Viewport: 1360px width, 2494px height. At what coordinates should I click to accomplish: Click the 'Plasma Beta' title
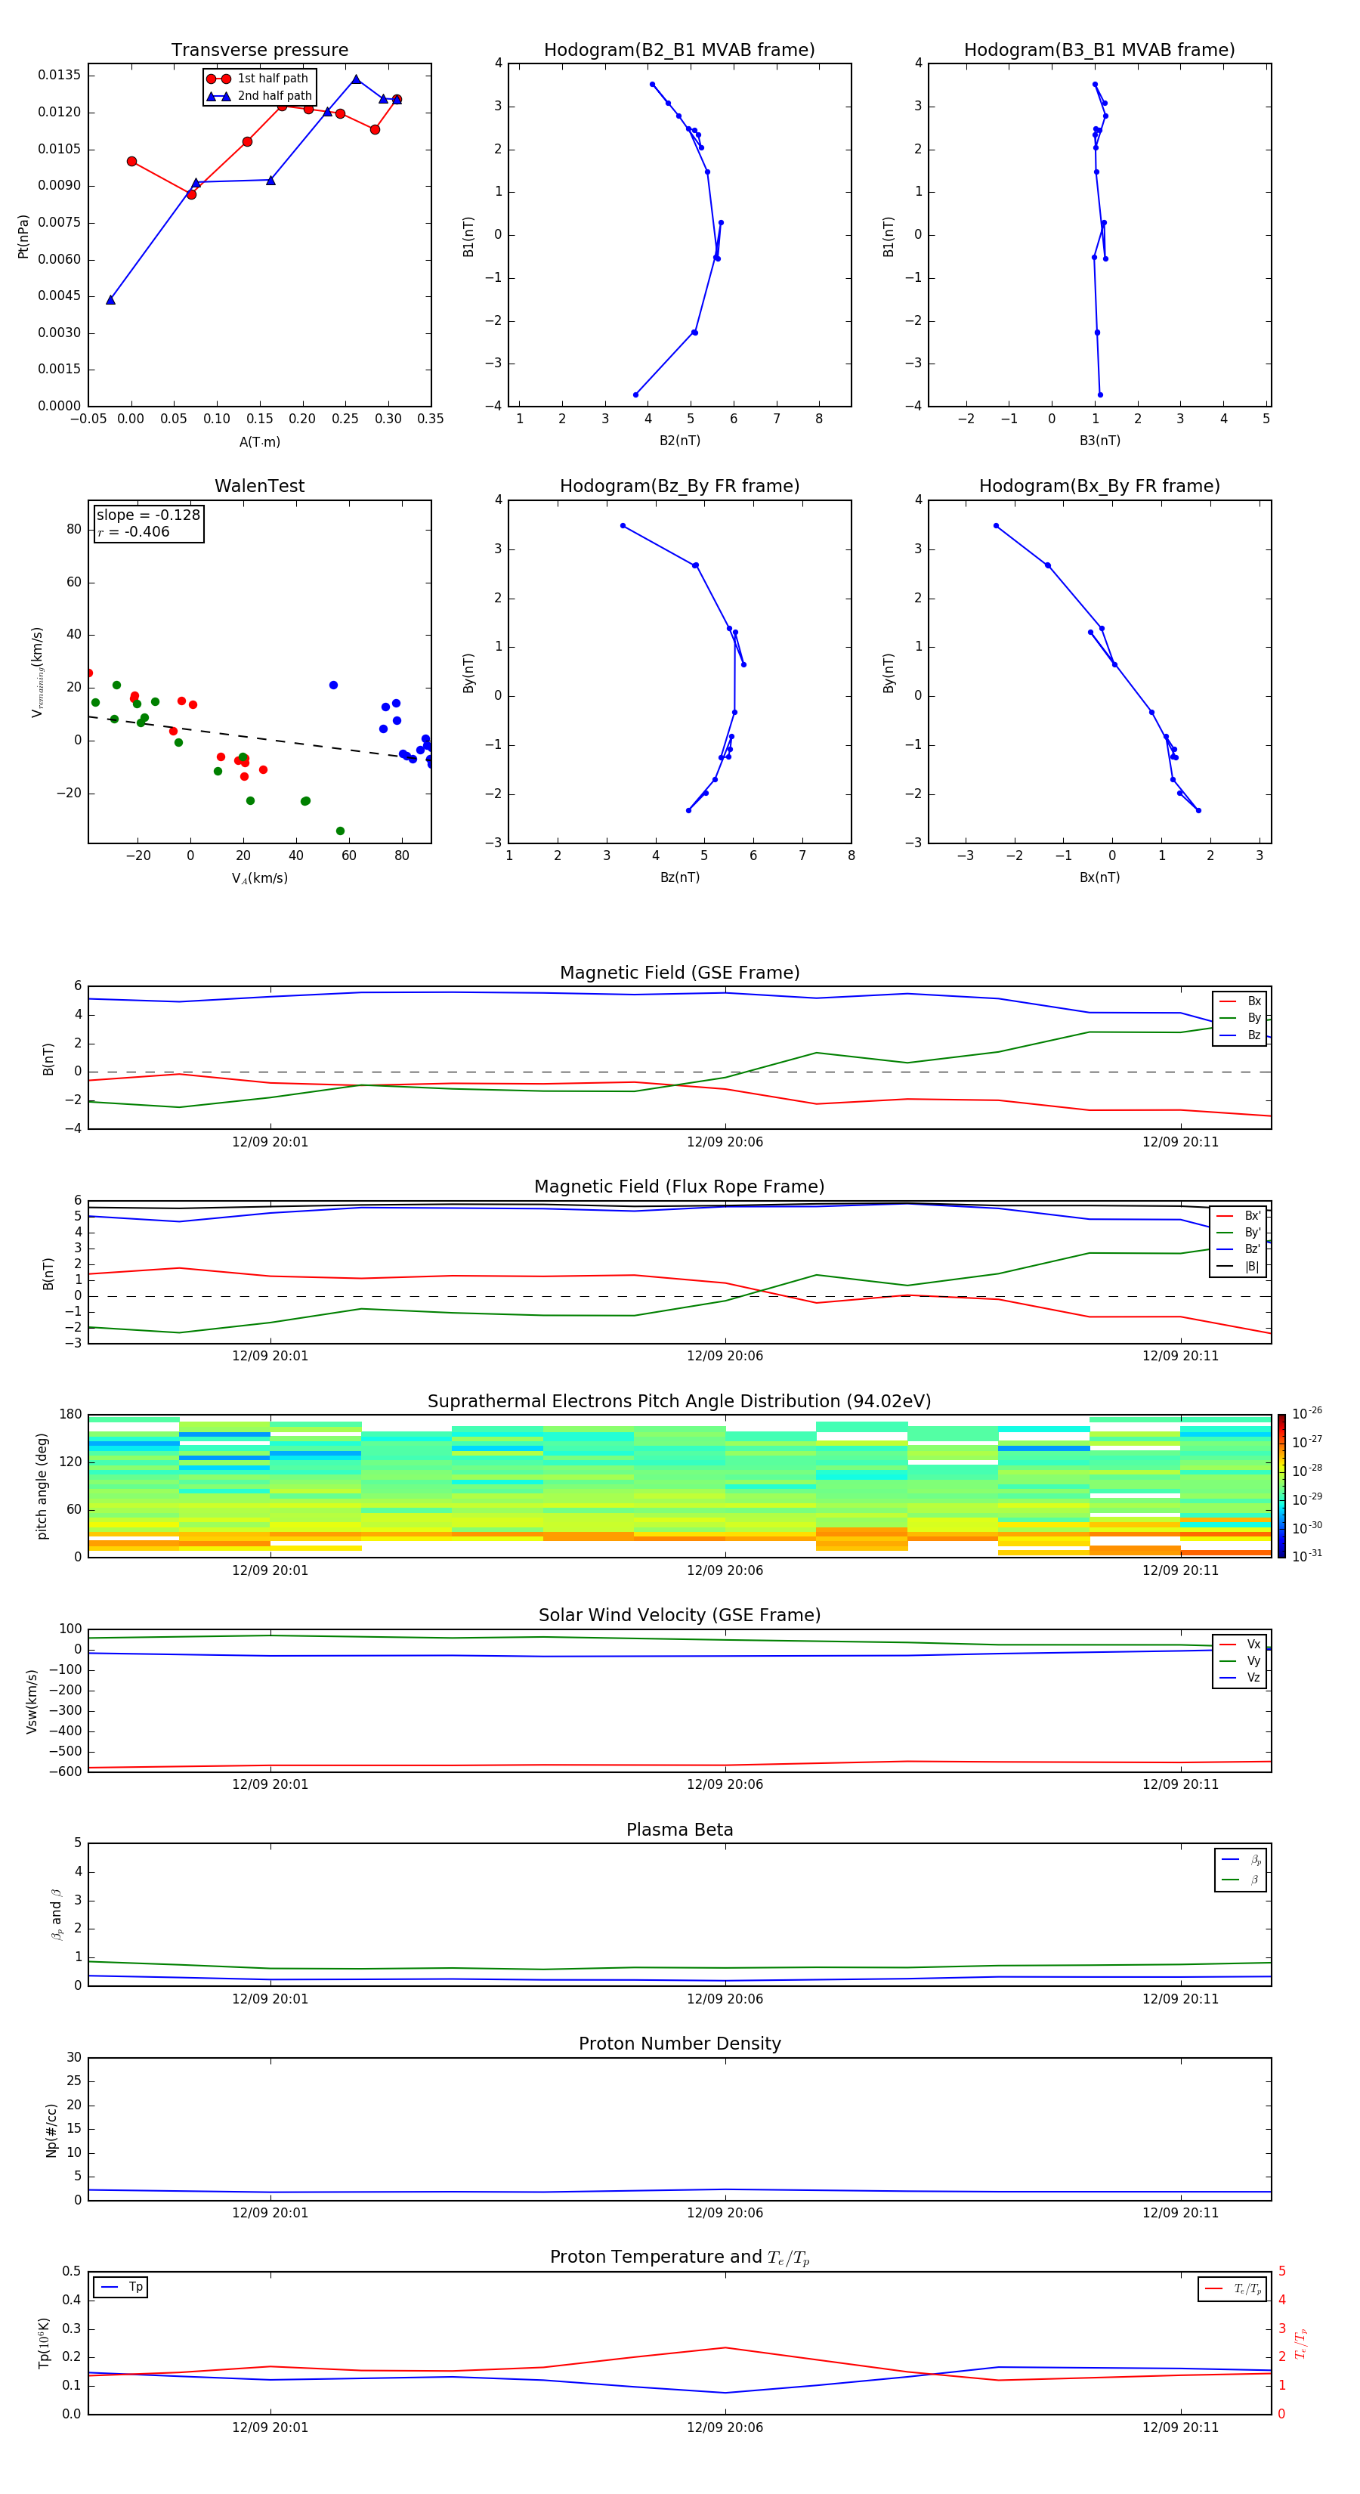(x=679, y=1830)
